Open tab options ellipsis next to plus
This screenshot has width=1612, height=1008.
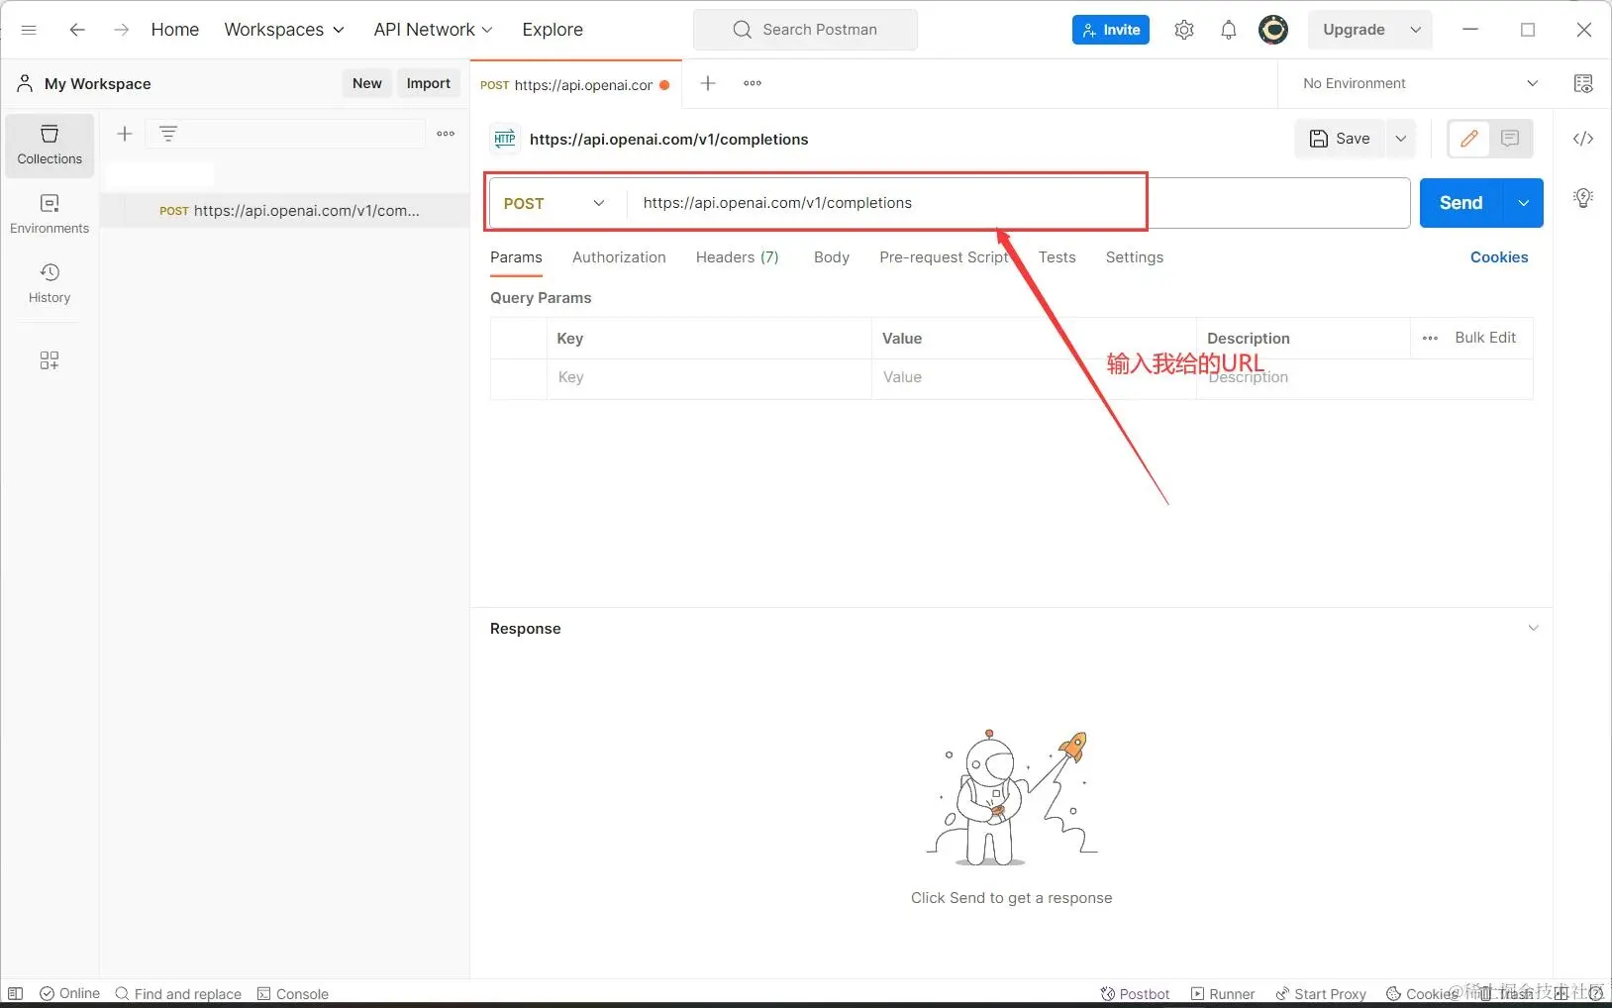(753, 83)
